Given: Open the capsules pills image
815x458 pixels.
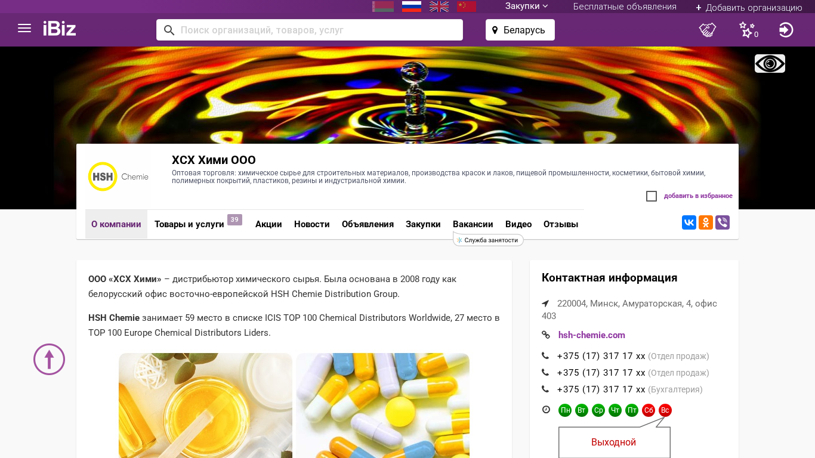Looking at the screenshot, I should (383, 406).
